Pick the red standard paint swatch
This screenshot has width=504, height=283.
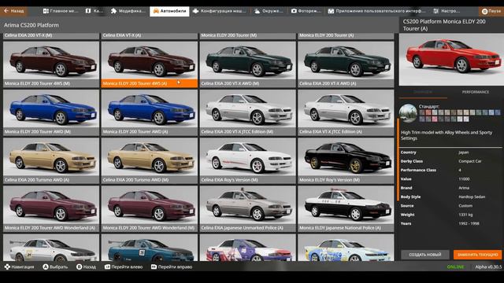point(428,112)
